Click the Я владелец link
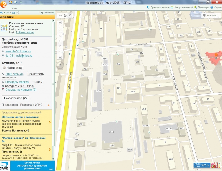The width and height of the screenshot is (222, 171). [x=10, y=105]
